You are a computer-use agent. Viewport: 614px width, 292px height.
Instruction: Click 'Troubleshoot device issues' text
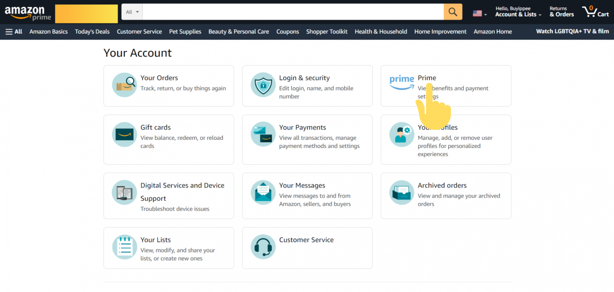click(175, 209)
